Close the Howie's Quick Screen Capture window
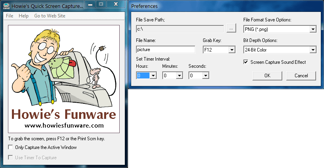This screenshot has width=324, height=168. pyautogui.click(x=116, y=4)
